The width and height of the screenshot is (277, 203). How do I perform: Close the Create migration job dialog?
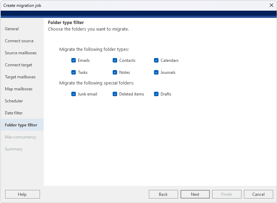pos(271,5)
